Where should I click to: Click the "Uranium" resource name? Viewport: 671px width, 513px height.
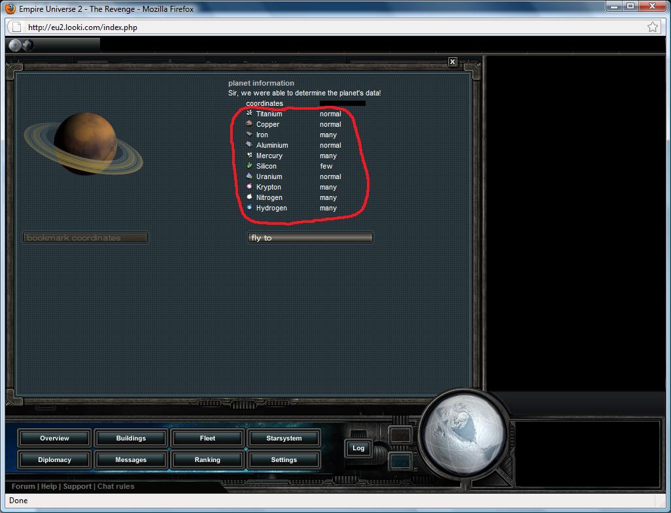coord(269,176)
